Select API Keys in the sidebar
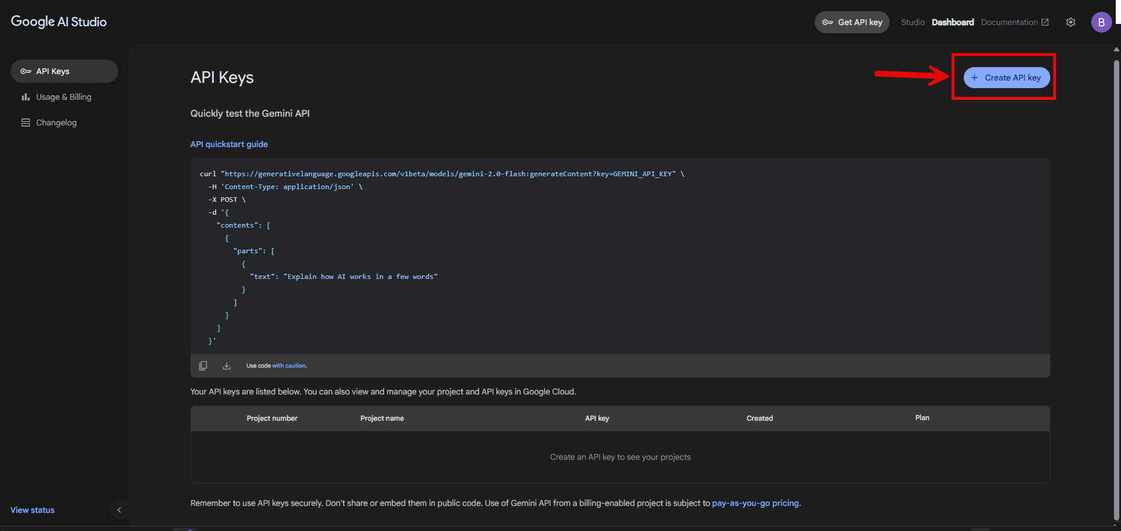The height and width of the screenshot is (531, 1121). (64, 71)
